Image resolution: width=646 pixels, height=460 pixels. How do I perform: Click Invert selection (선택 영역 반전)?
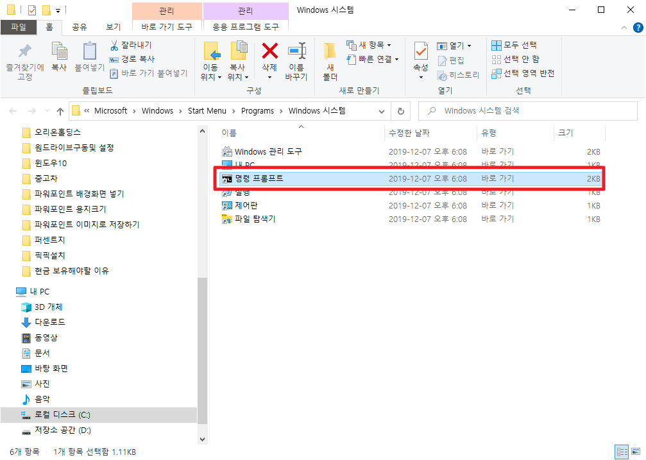pos(523,74)
